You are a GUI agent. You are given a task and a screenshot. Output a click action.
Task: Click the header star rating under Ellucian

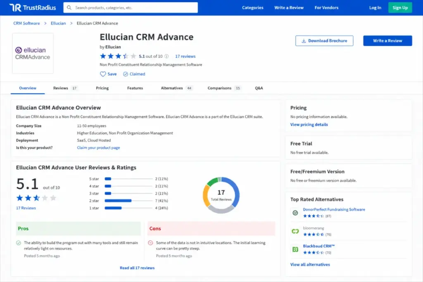click(x=118, y=56)
